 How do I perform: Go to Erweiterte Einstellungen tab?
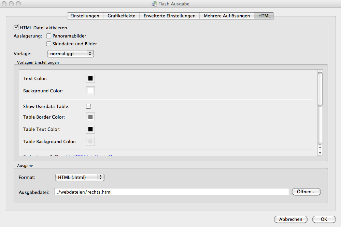tap(169, 16)
